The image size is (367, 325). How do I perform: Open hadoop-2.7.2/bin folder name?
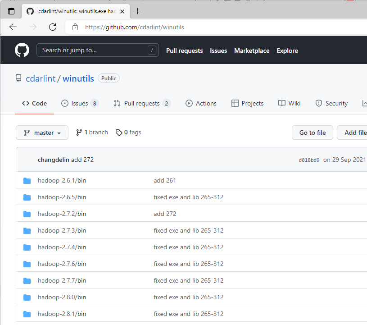pos(62,214)
